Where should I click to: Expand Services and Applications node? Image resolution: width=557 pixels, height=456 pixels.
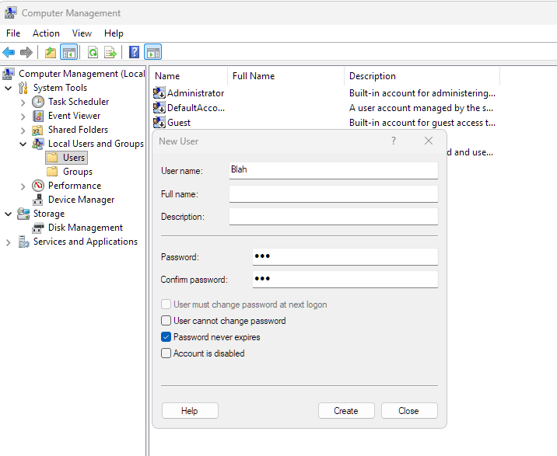point(9,242)
